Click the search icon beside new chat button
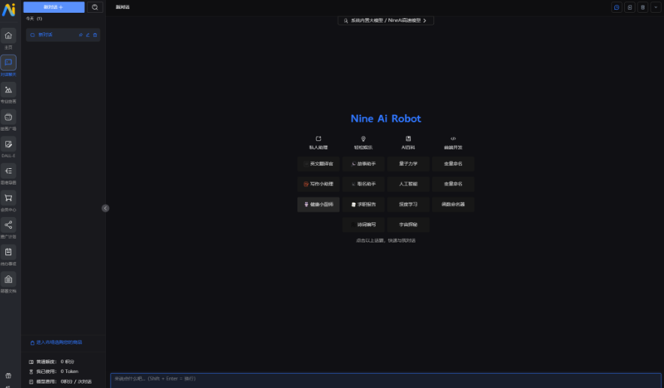 tap(95, 7)
